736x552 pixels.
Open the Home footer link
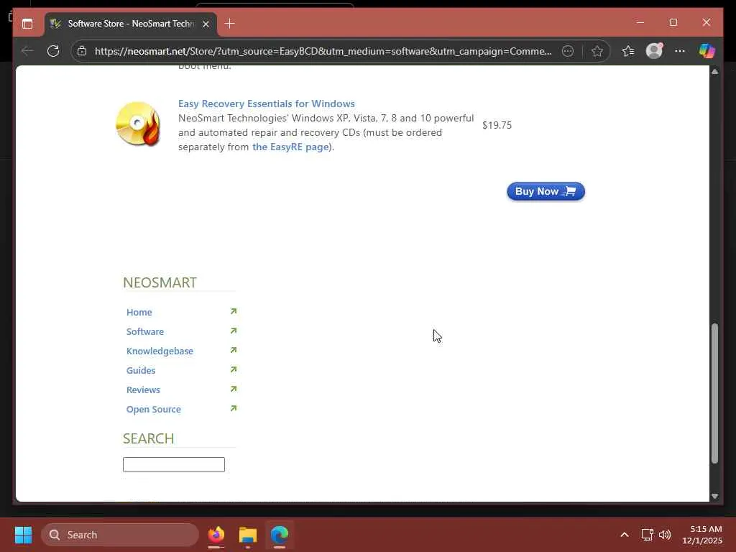coord(139,312)
